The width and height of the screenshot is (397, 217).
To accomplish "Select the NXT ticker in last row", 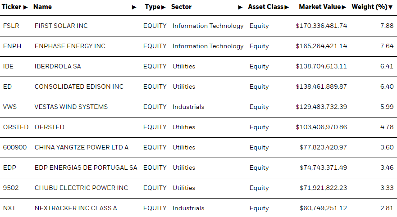I will [x=9, y=208].
